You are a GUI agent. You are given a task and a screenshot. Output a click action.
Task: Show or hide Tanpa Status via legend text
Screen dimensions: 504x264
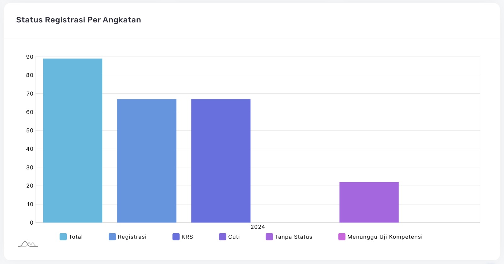pyautogui.click(x=293, y=237)
